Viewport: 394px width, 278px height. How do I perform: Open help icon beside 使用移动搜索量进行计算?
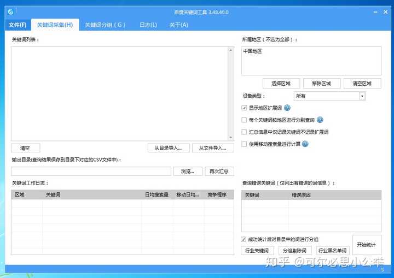click(305, 144)
